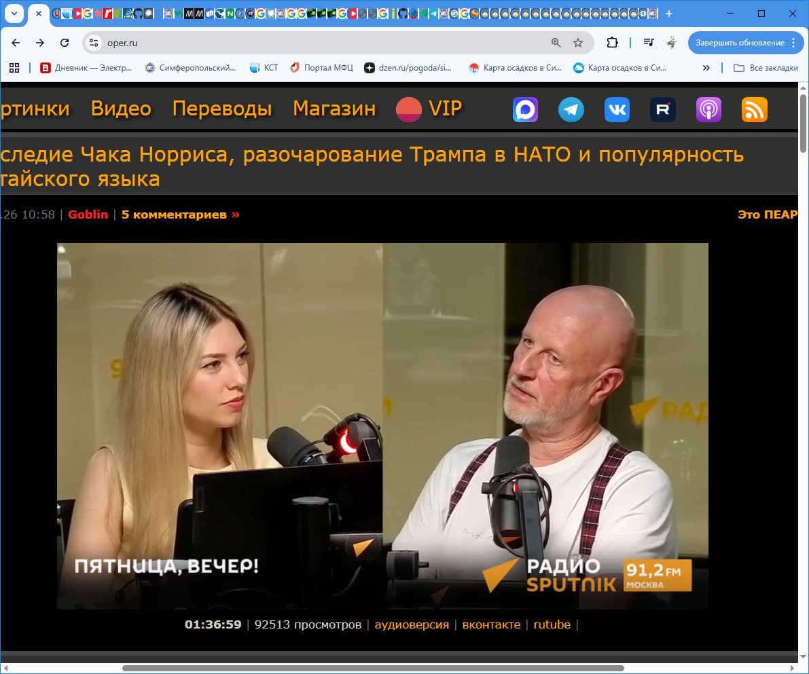Expand hidden bookmarks with double chevron
809x674 pixels.
(x=706, y=68)
